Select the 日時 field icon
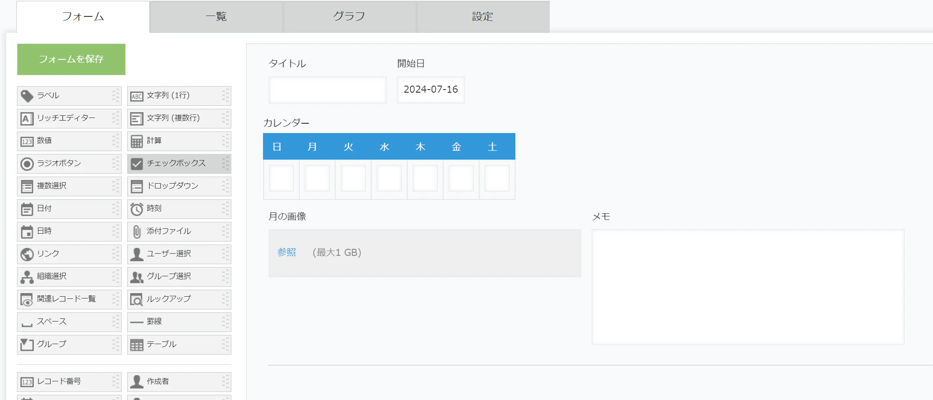 [x=27, y=231]
